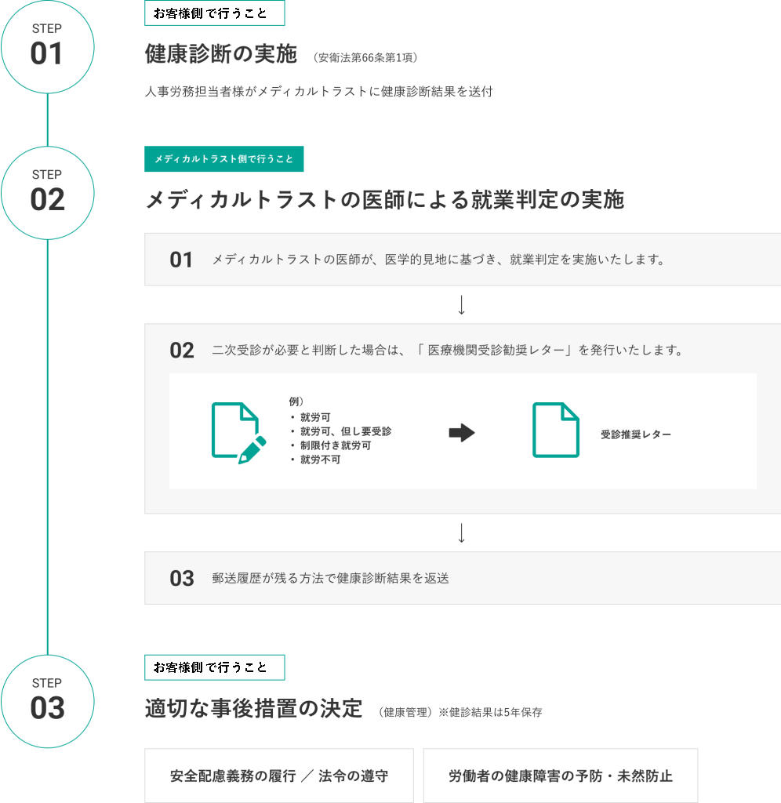Screen dimensions: 781x803
Task: Click the heading メディカルトラストの医師による就業判定の実施
Action: pos(384,199)
